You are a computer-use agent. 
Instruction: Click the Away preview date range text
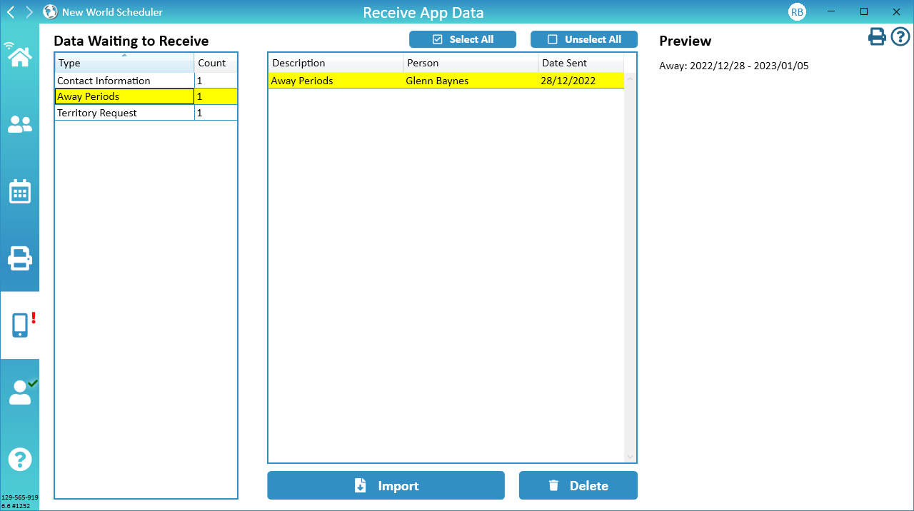(x=734, y=66)
